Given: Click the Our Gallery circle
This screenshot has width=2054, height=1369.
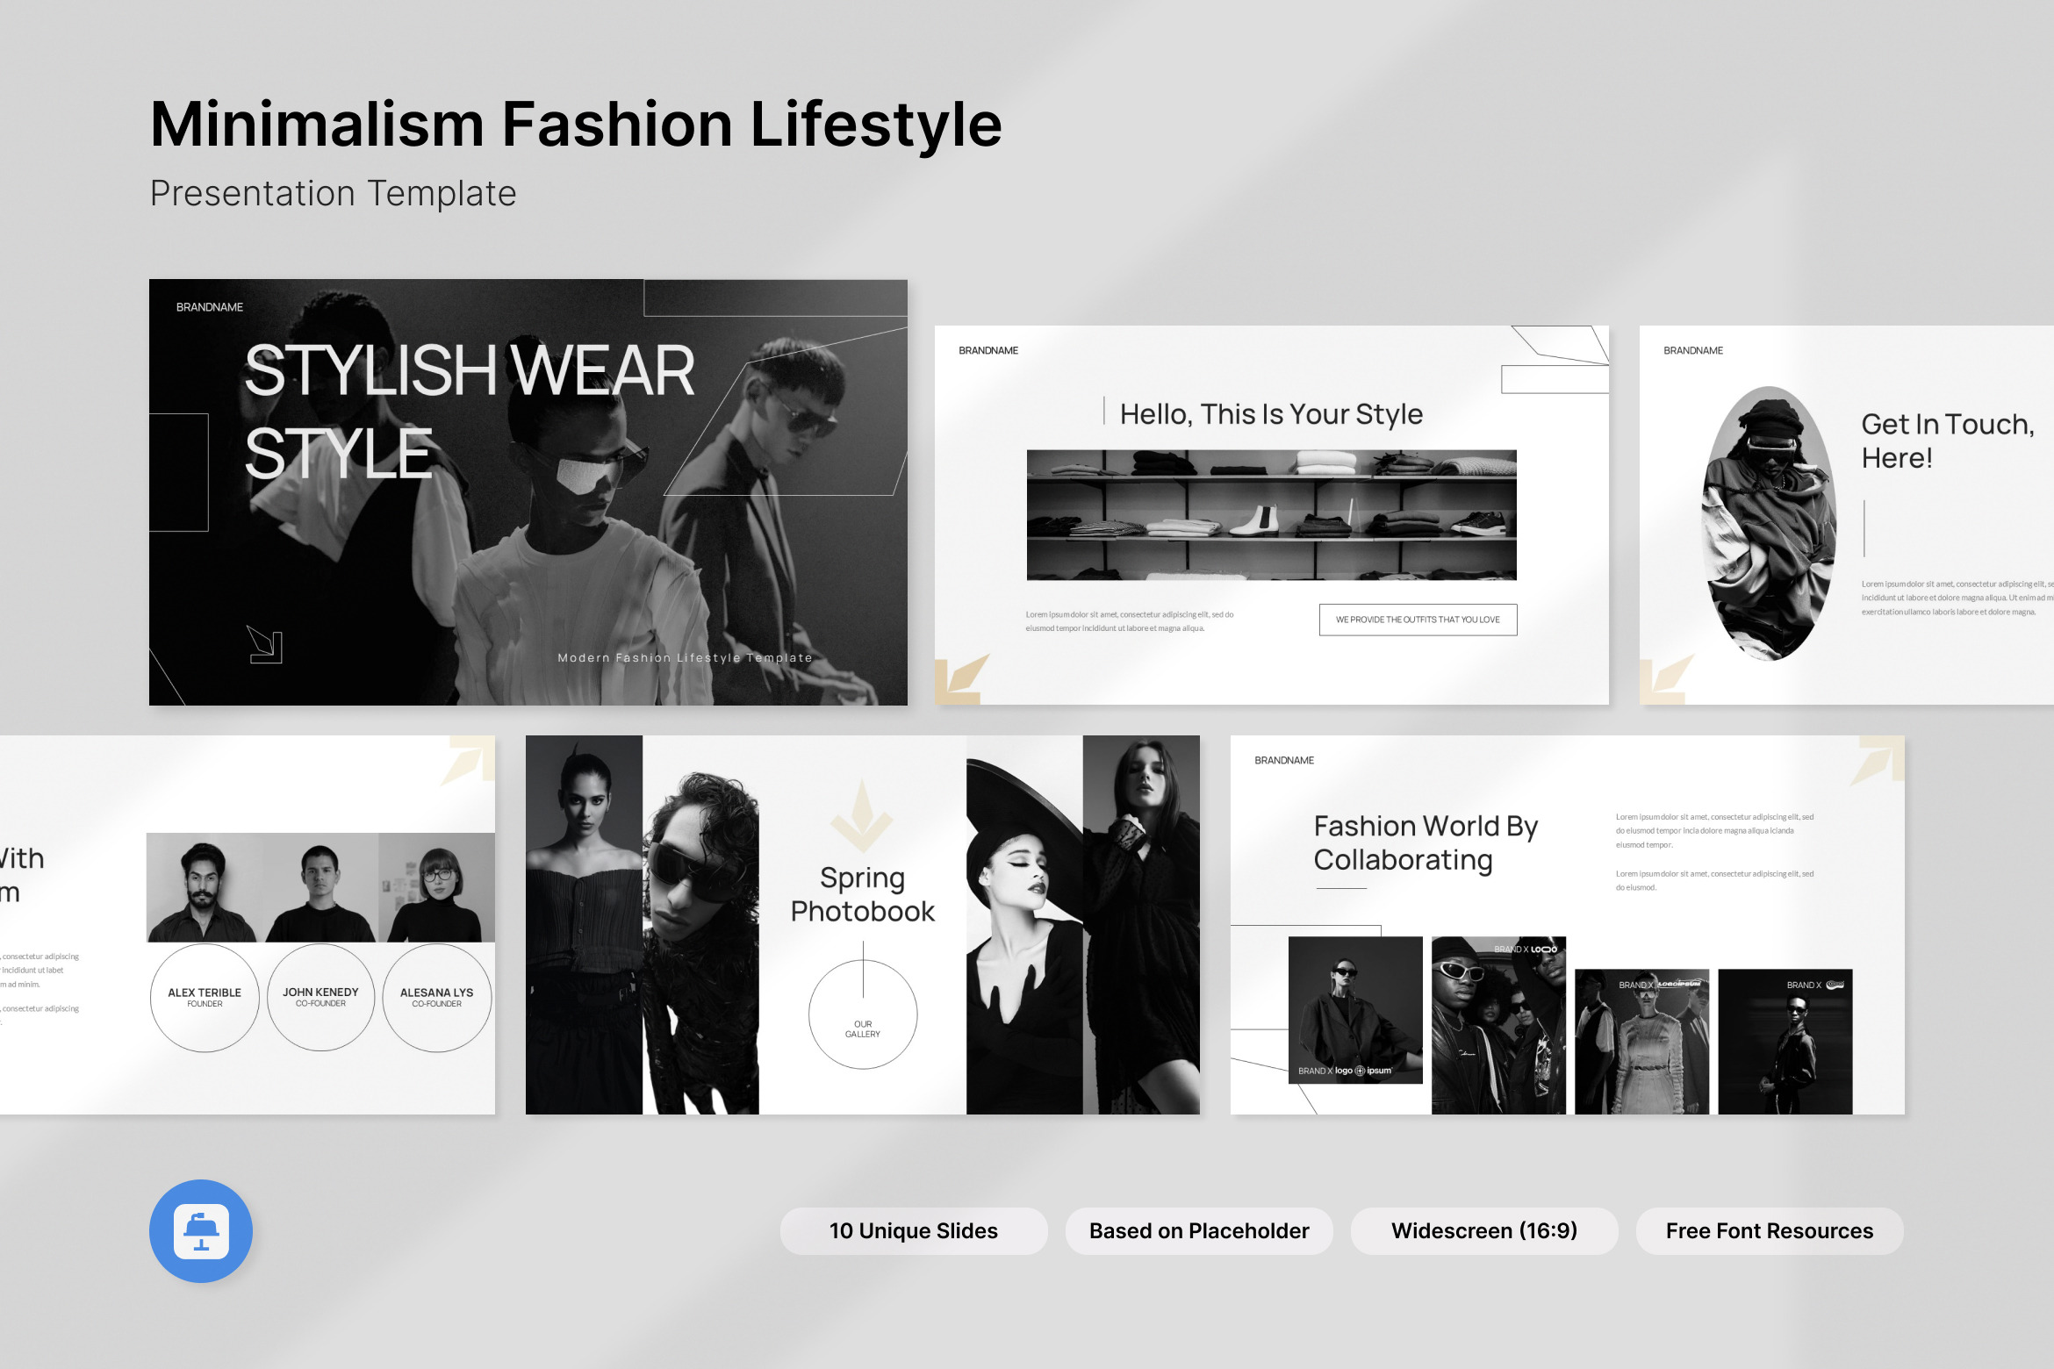Looking at the screenshot, I should click(863, 1014).
